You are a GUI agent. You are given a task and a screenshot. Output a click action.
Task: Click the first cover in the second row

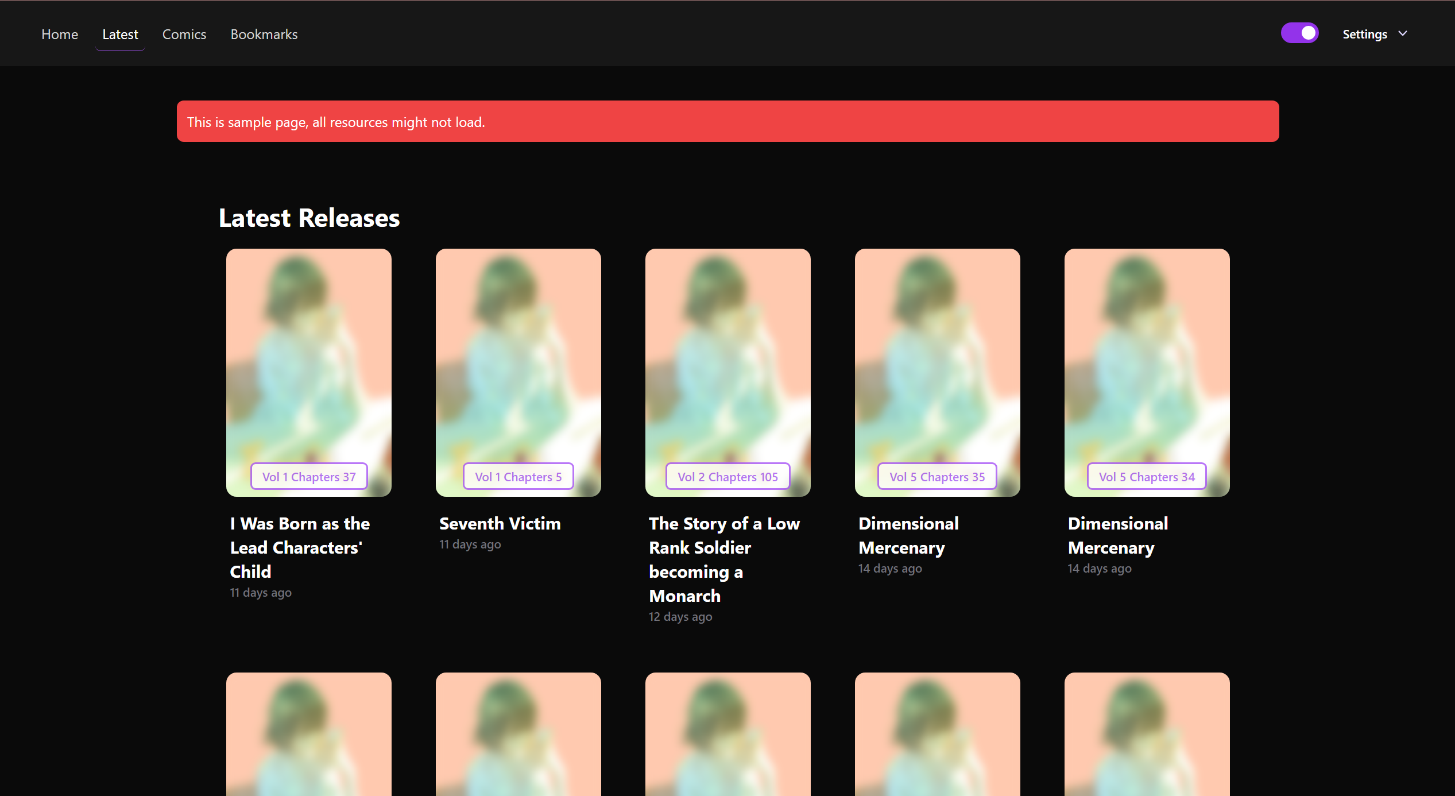(309, 735)
